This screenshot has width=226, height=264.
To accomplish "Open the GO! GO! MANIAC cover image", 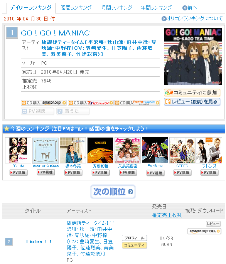I will pos(193,56).
